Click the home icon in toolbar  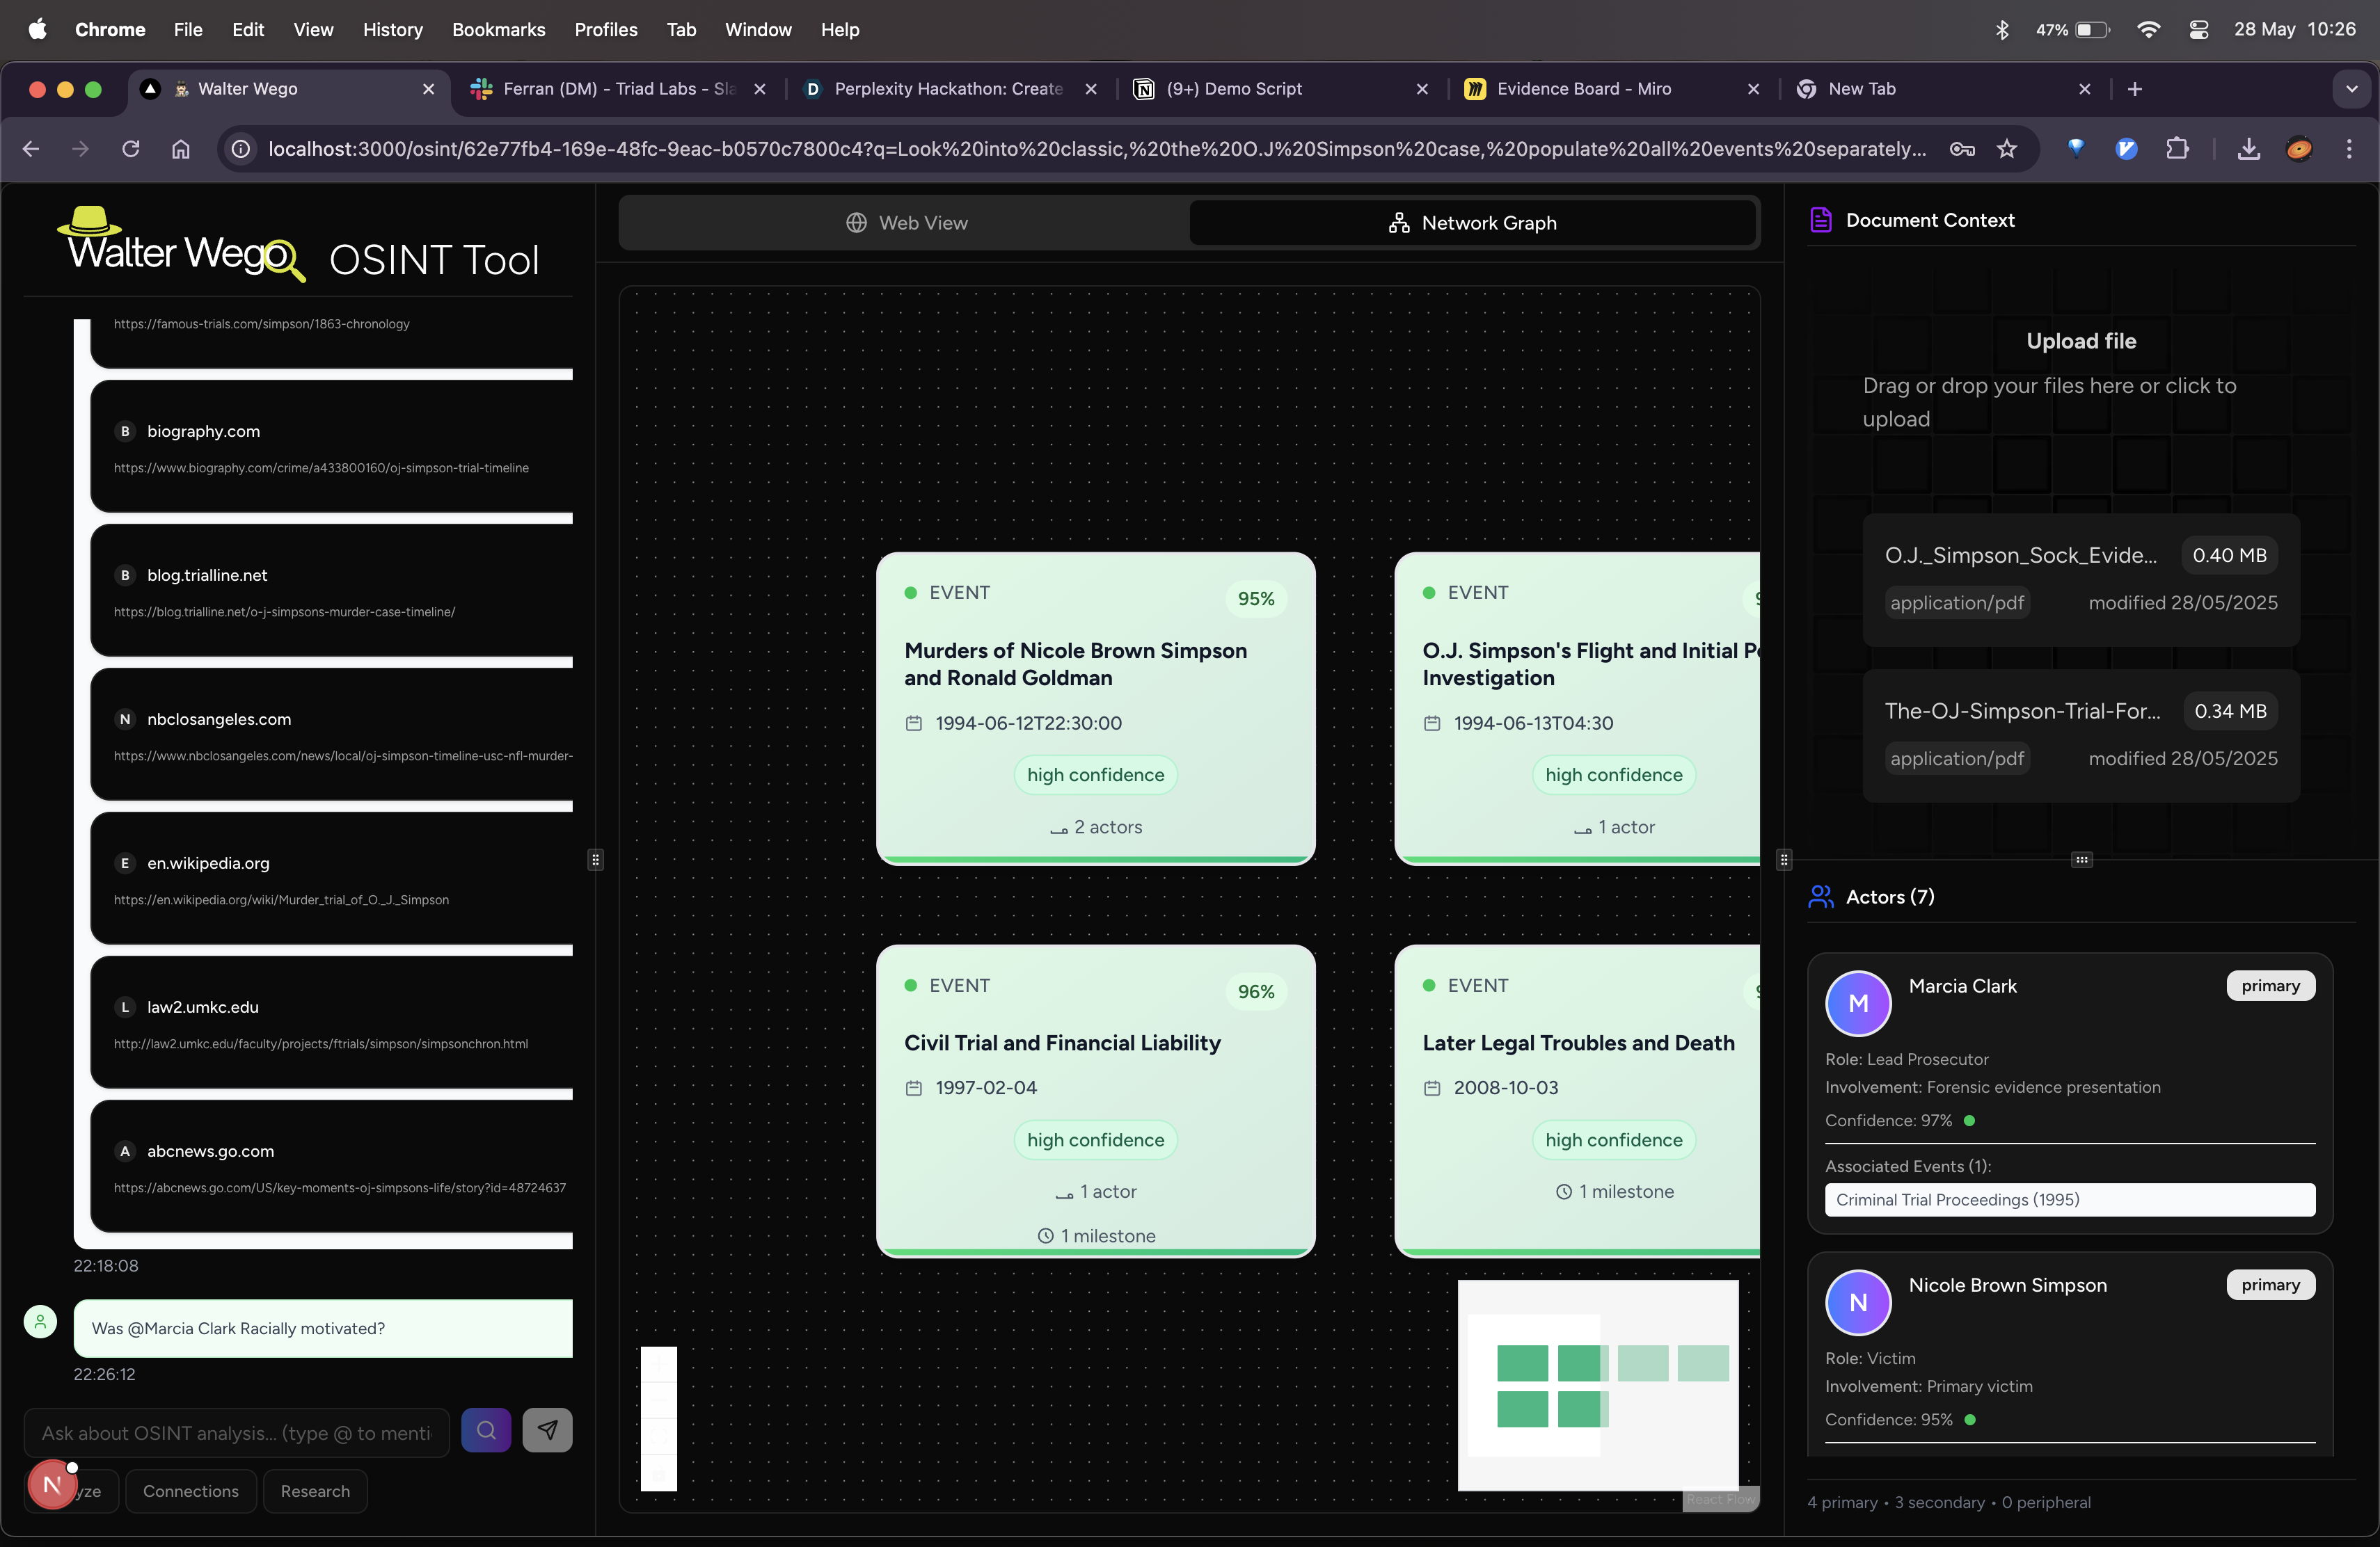click(181, 149)
